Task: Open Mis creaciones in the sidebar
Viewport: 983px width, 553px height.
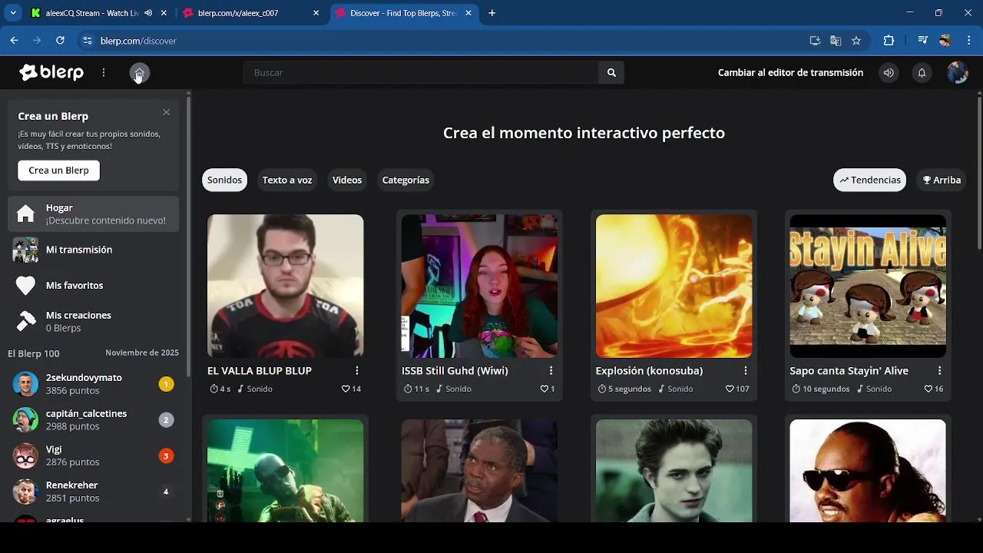Action: pyautogui.click(x=93, y=321)
